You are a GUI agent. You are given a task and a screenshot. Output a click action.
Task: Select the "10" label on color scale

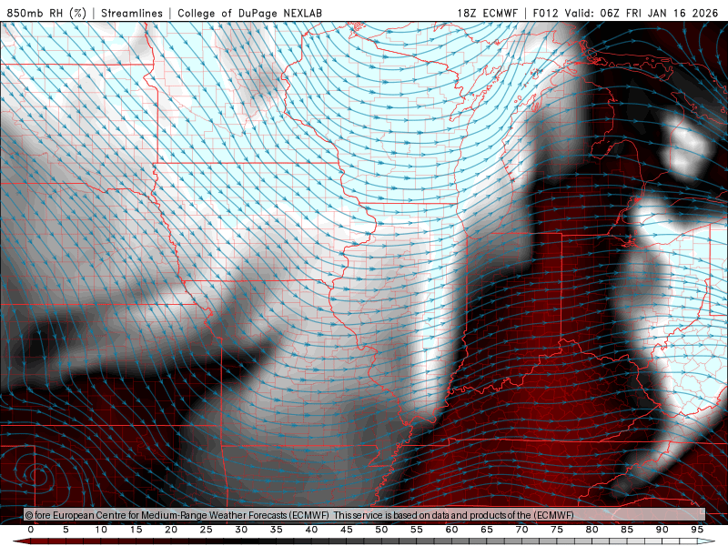point(101,530)
